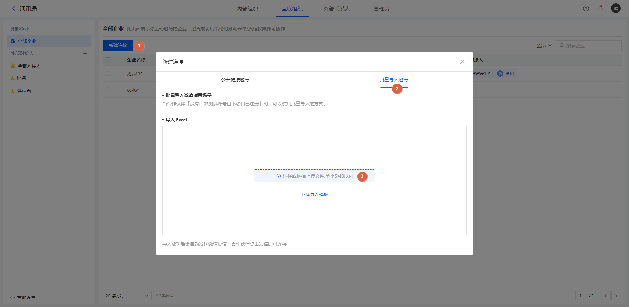Add a new 外部企业 with plus icon
The height and width of the screenshot is (307, 629).
pos(85,29)
